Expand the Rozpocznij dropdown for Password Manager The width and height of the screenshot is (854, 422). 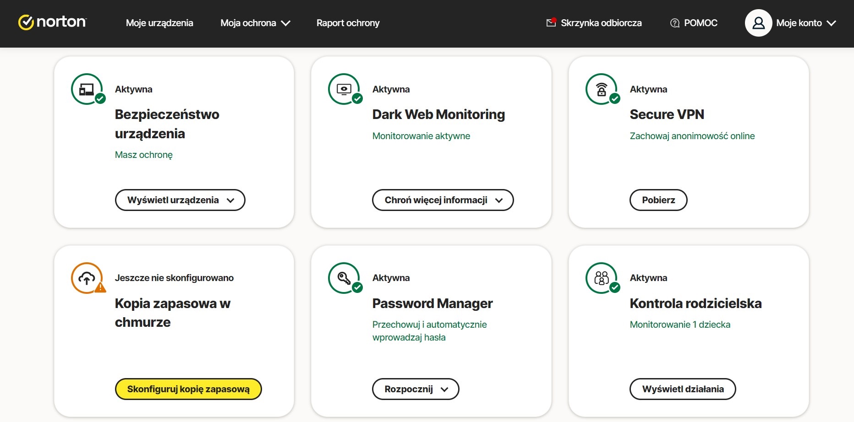(416, 389)
